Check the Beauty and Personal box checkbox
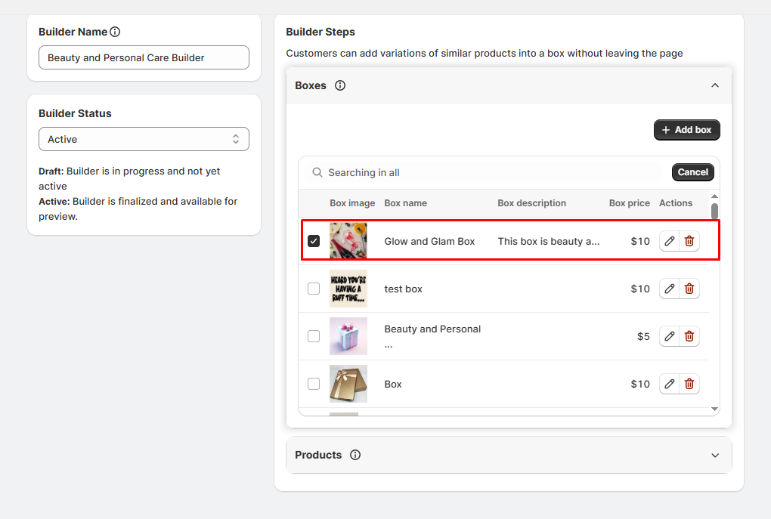This screenshot has height=519, width=771. [314, 336]
